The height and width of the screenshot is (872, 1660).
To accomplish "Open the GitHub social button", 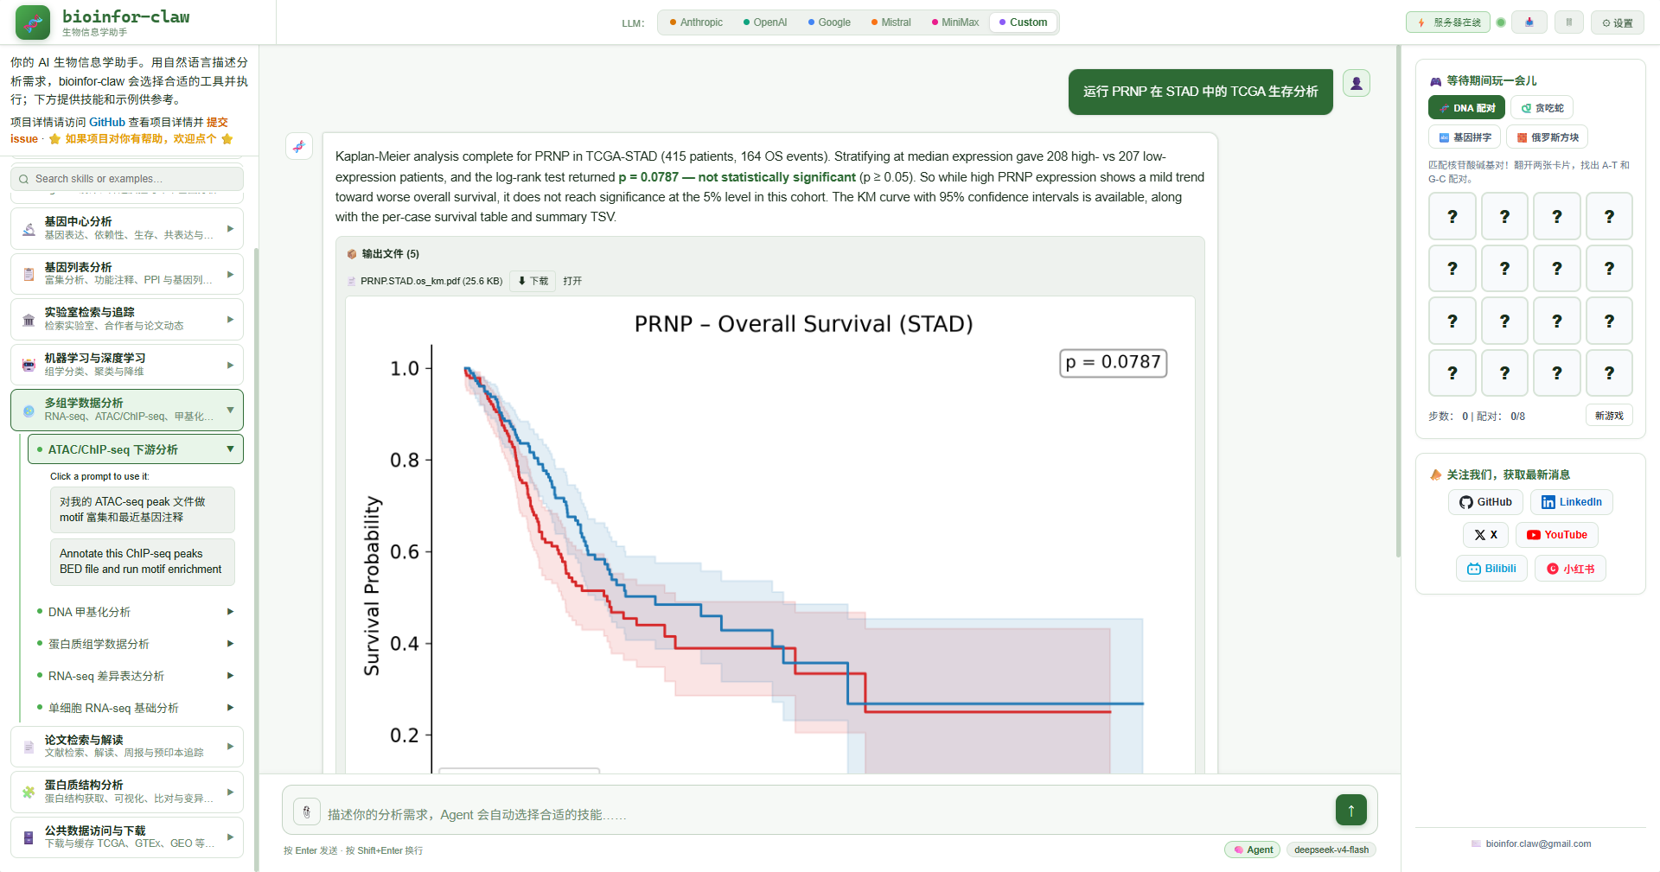I will pos(1485,502).
